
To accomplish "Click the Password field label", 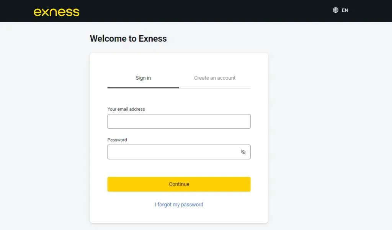I will coord(117,140).
